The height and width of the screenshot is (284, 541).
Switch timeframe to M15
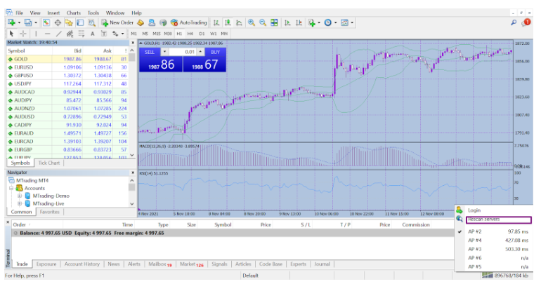click(157, 34)
